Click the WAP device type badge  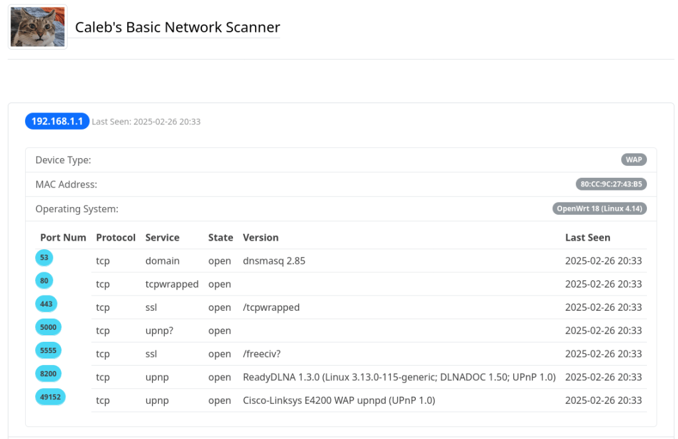point(634,159)
